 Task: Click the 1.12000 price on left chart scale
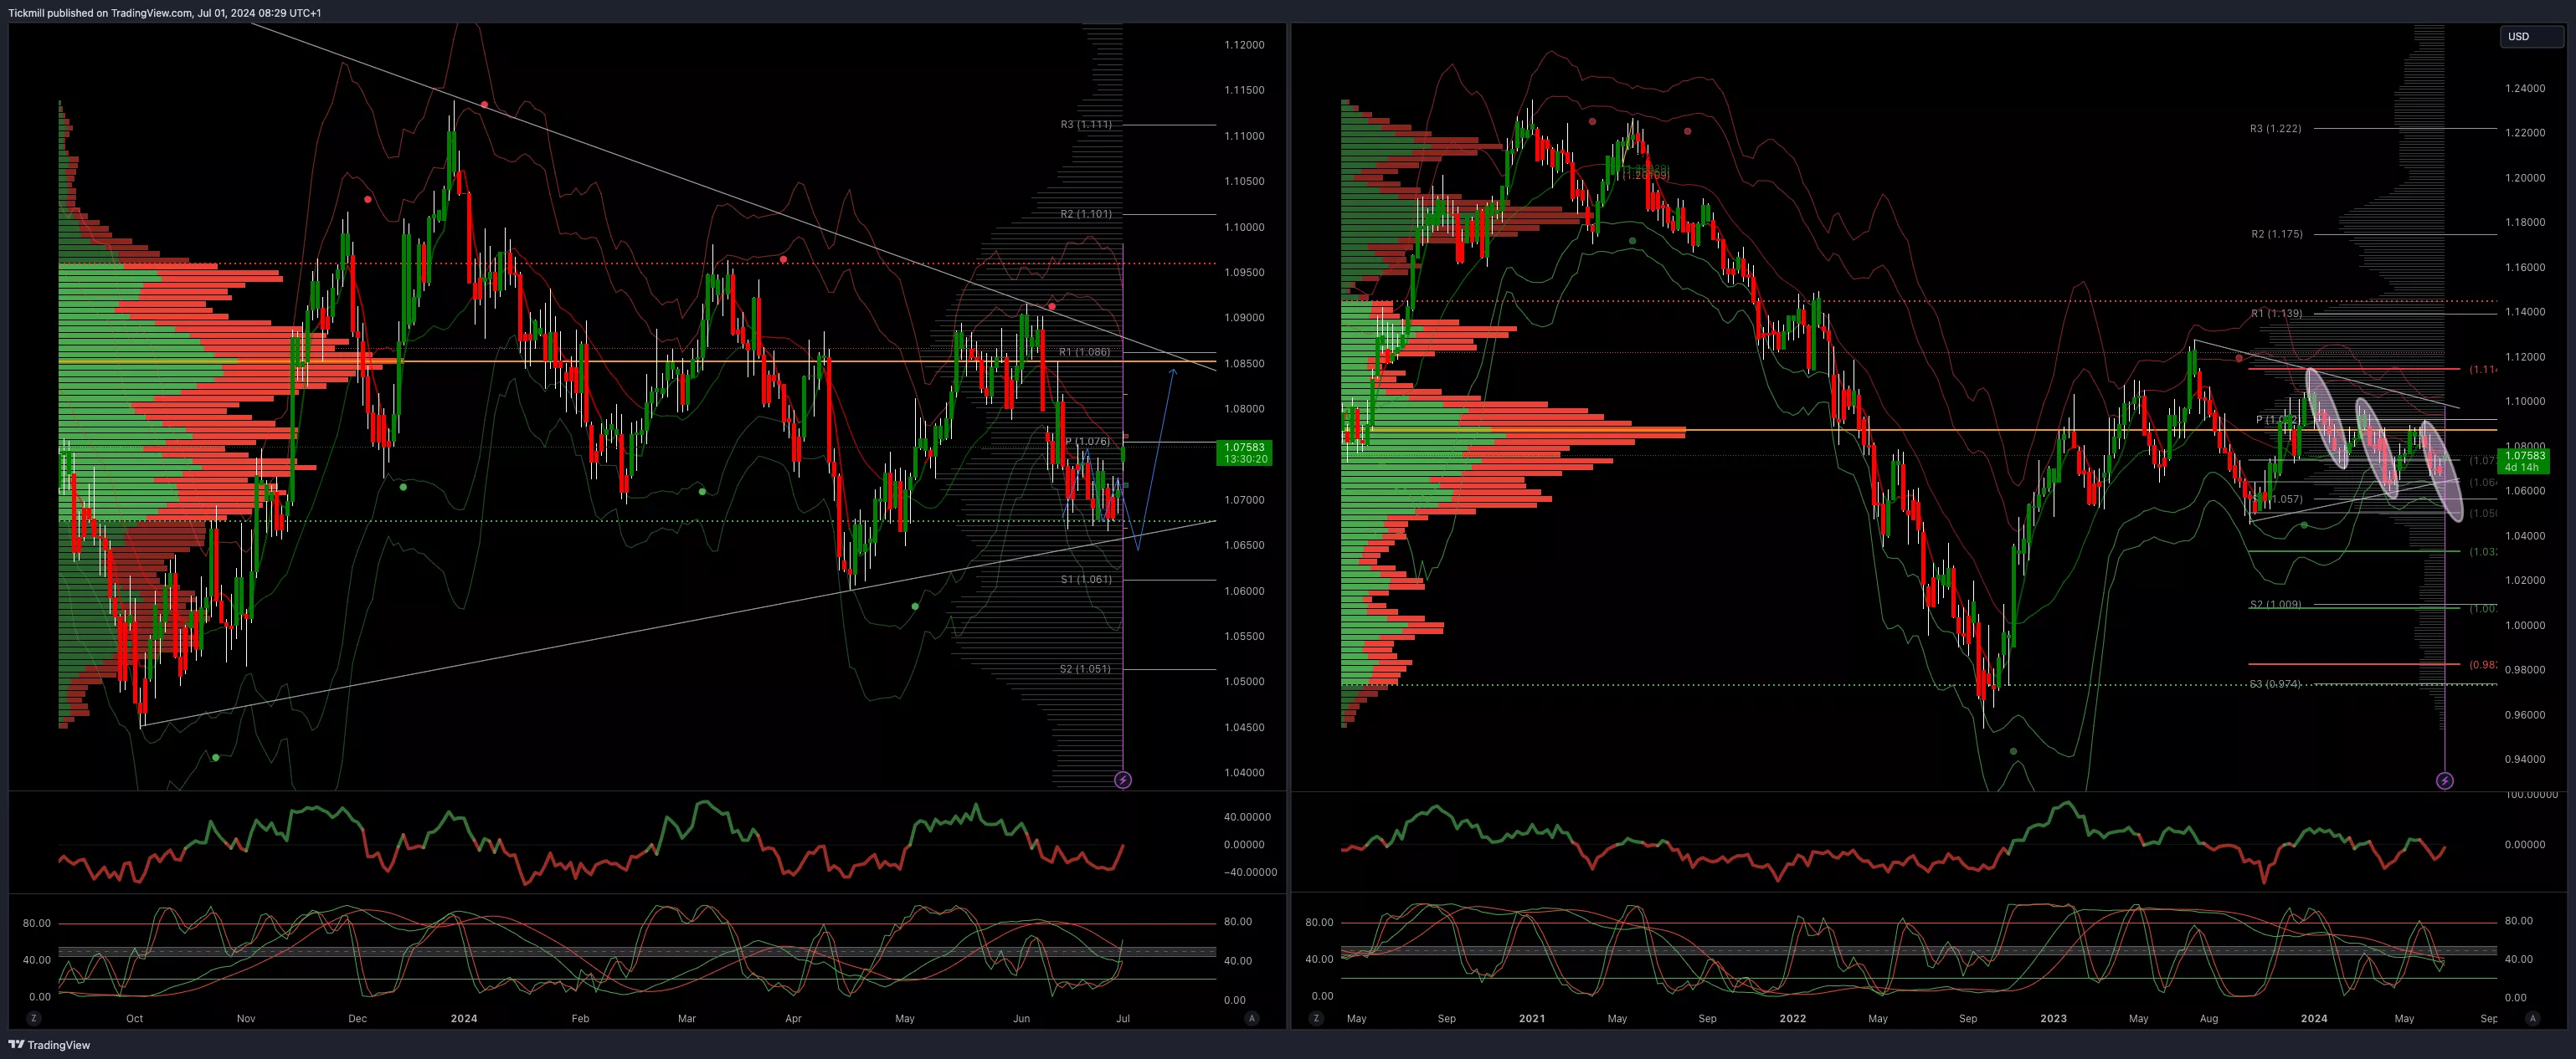pos(1244,45)
